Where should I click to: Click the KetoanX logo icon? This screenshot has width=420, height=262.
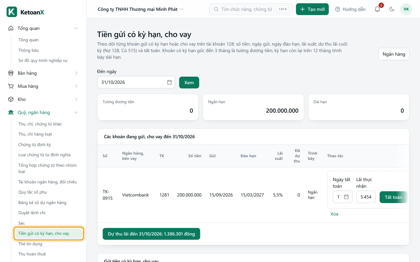click(x=12, y=12)
